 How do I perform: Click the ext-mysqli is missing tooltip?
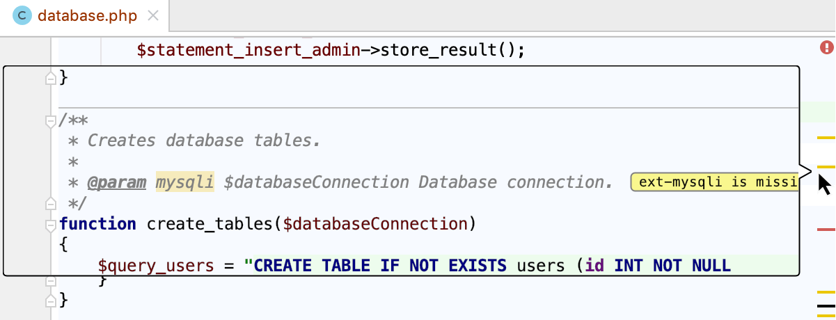pyautogui.click(x=714, y=182)
